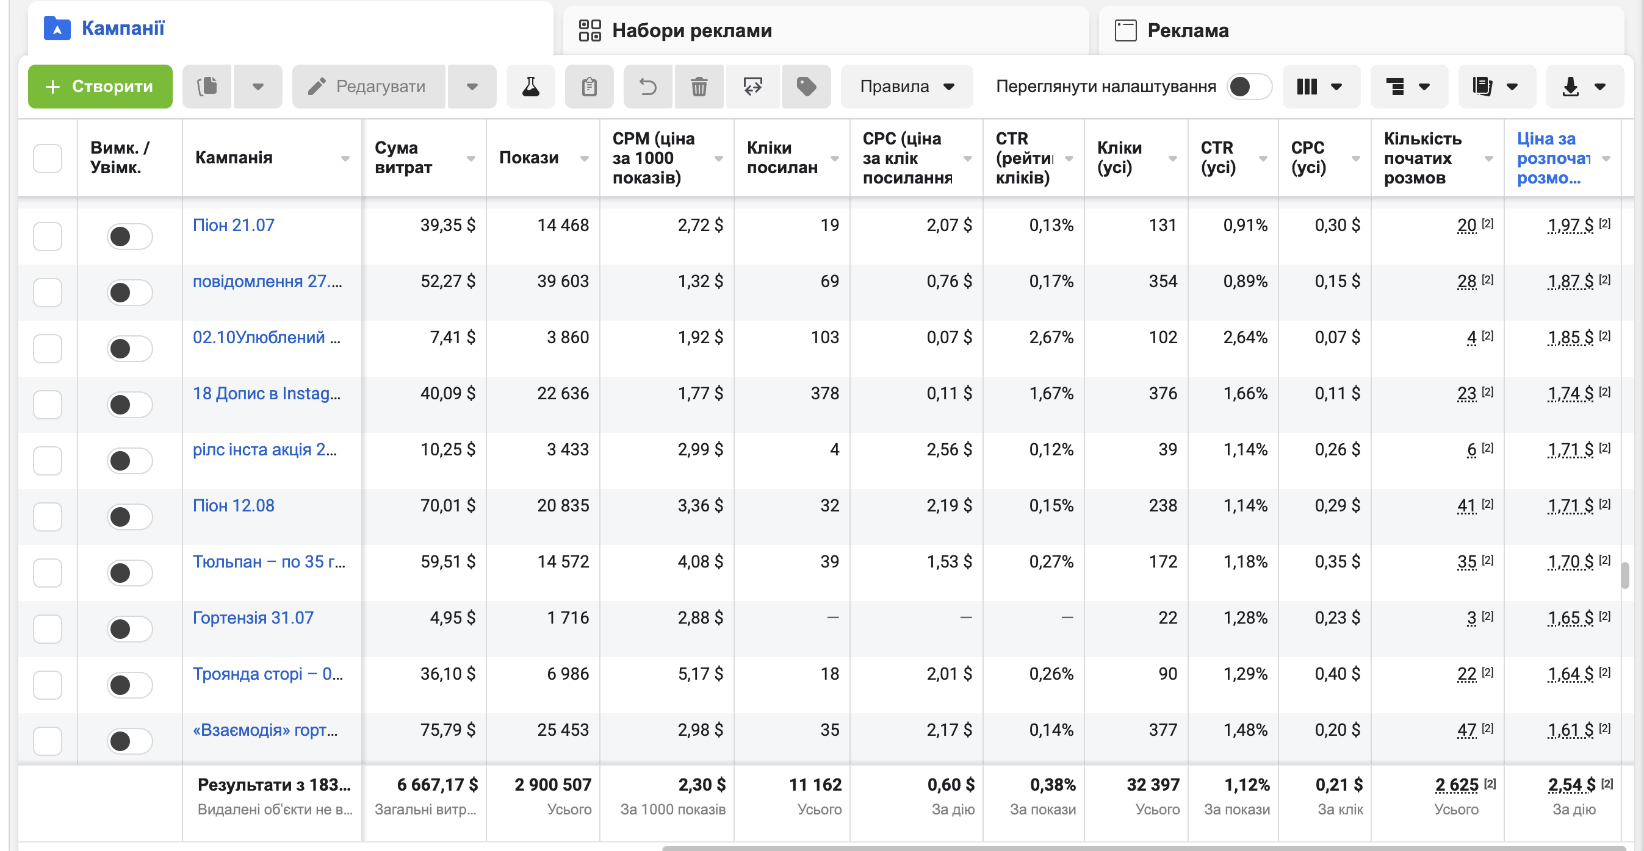Open the Правила dropdown

tap(907, 86)
